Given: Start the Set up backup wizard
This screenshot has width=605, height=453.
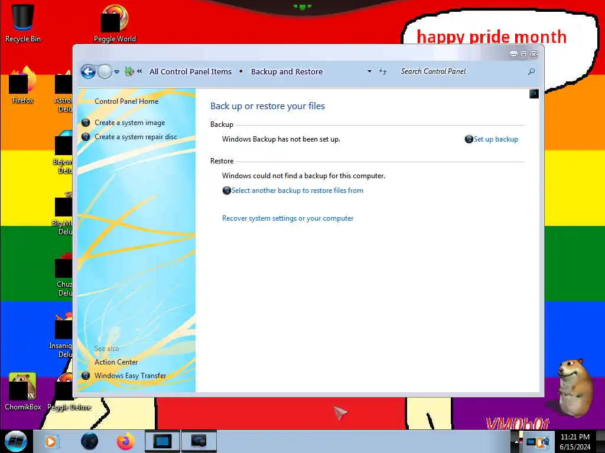Looking at the screenshot, I should point(496,139).
